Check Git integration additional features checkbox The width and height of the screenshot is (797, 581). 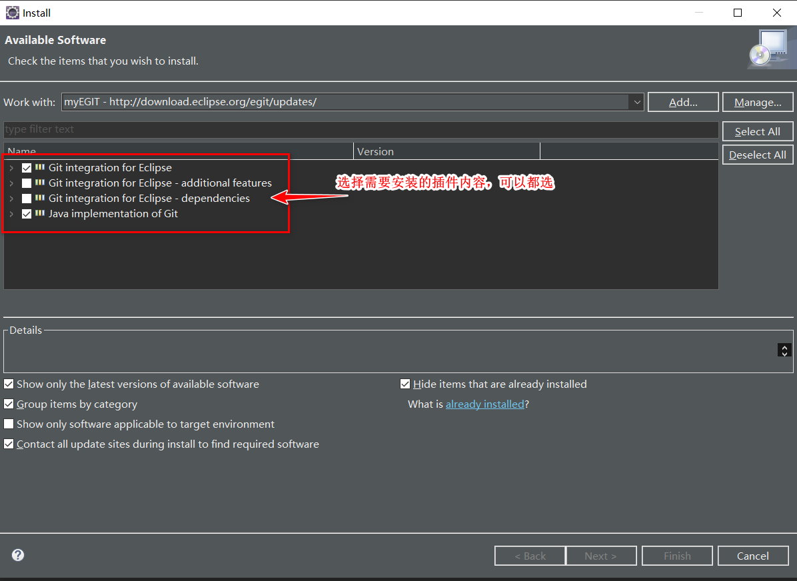pyautogui.click(x=27, y=183)
